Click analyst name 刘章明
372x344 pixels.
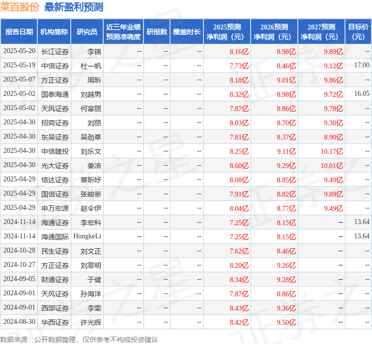coord(91,265)
